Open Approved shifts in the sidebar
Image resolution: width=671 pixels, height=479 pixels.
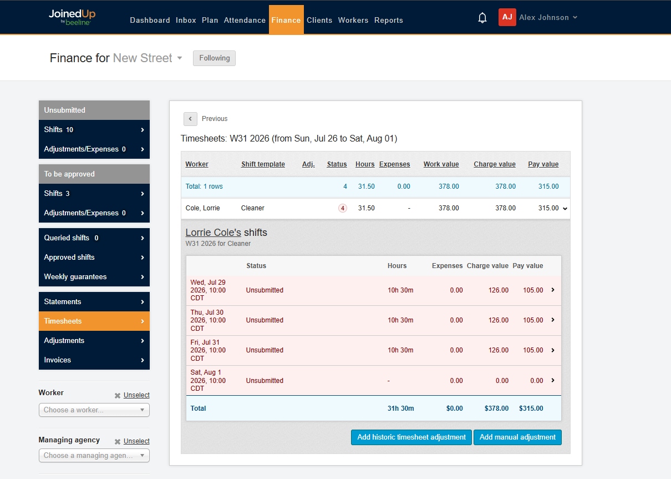[x=94, y=258]
